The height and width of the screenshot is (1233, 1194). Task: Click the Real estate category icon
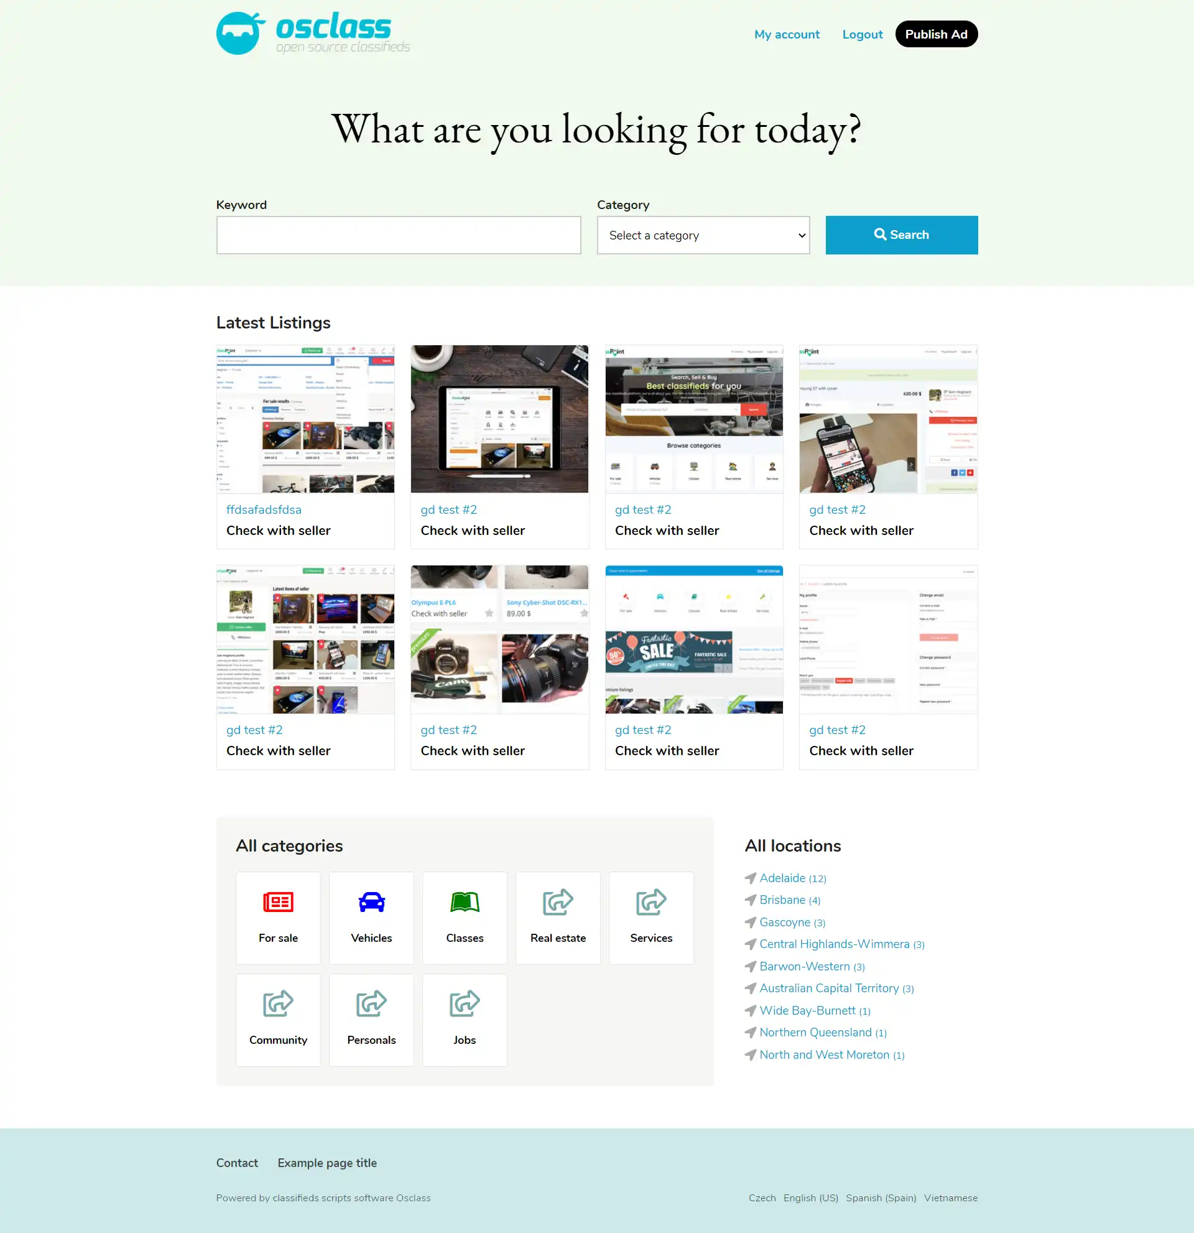(x=557, y=901)
